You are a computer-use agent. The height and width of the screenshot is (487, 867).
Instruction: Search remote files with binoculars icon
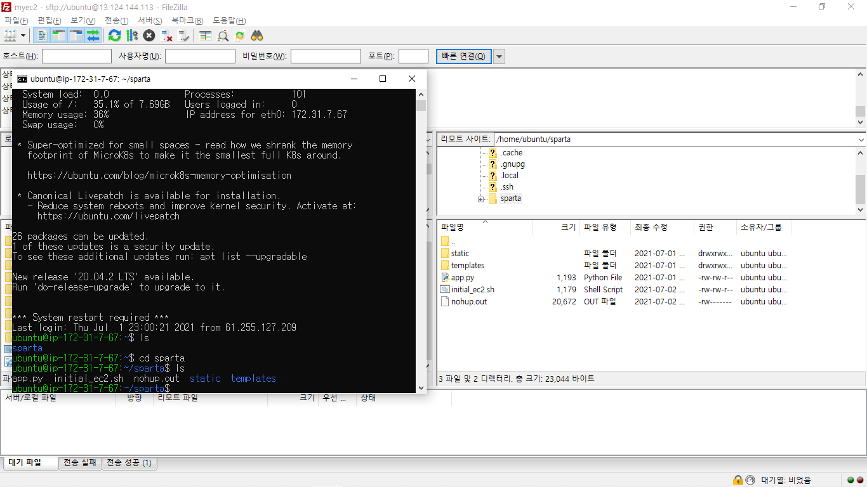tap(257, 36)
